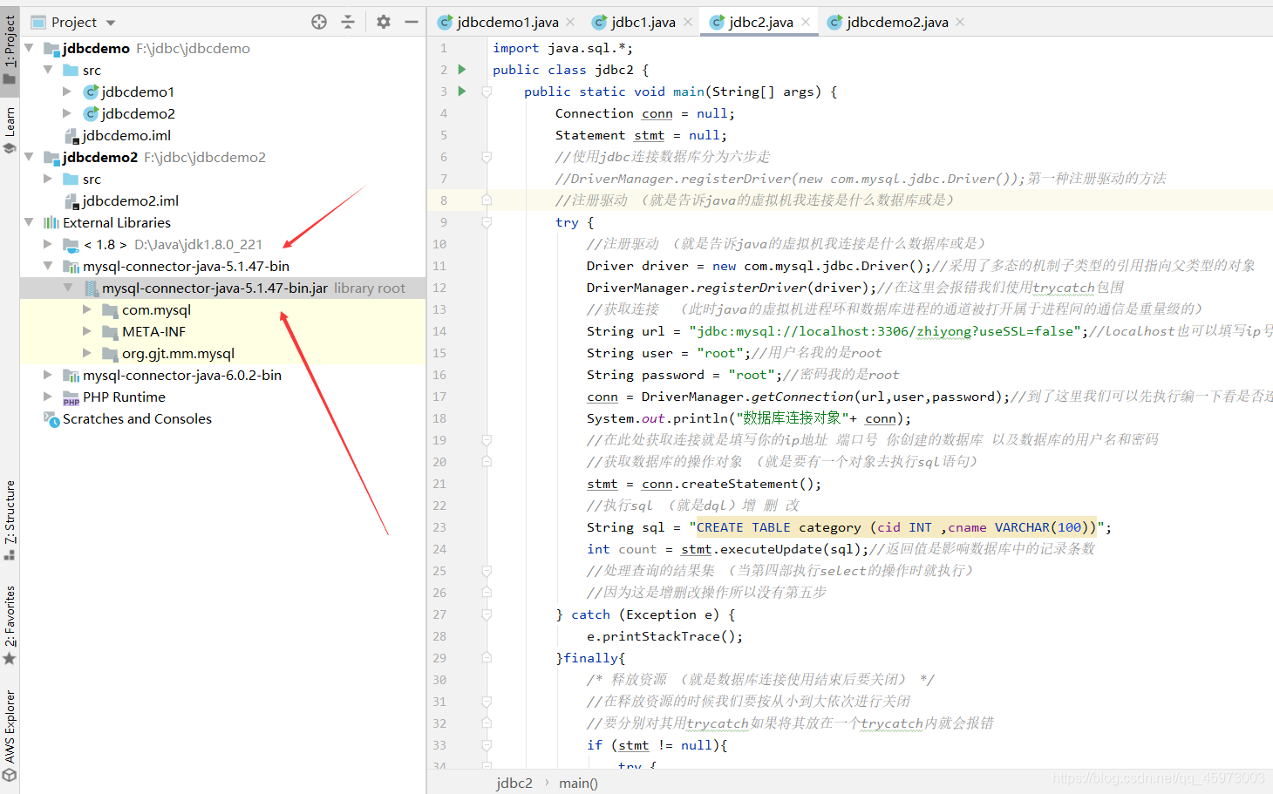
Task: Click the import java.sql.* statement
Action: tap(562, 48)
